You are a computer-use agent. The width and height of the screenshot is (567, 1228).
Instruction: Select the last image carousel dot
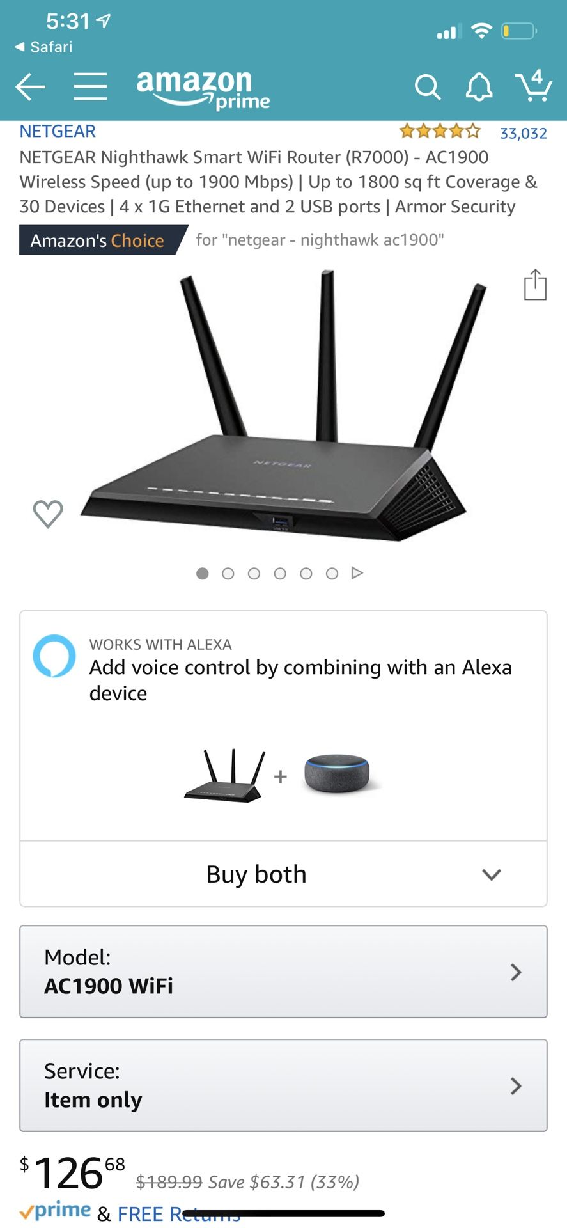(x=332, y=574)
